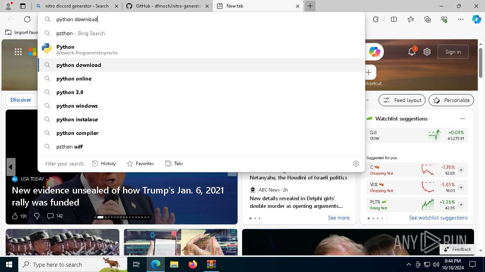This screenshot has height=272, width=485.
Task: Select 'python instalace' suggestion
Action: tap(201, 119)
